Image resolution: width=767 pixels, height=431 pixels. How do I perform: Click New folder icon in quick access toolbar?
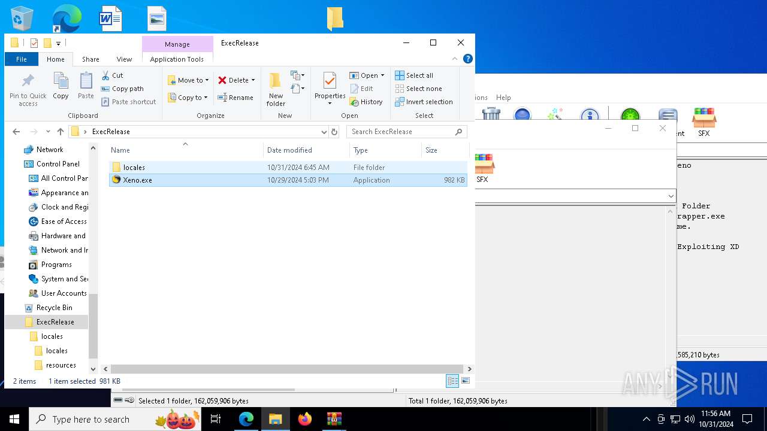(47, 43)
